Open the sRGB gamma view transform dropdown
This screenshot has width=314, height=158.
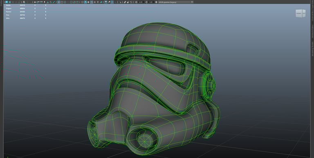(x=176, y=2)
